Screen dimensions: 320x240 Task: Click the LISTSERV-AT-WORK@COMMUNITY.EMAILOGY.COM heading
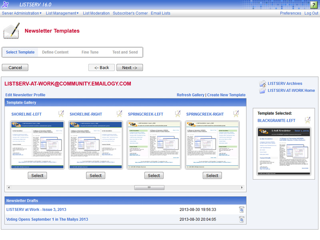68,84
